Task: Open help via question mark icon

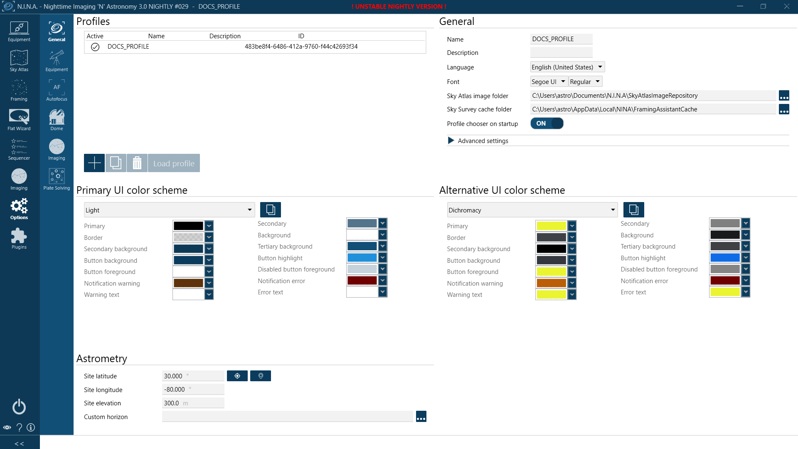Action: [x=19, y=427]
